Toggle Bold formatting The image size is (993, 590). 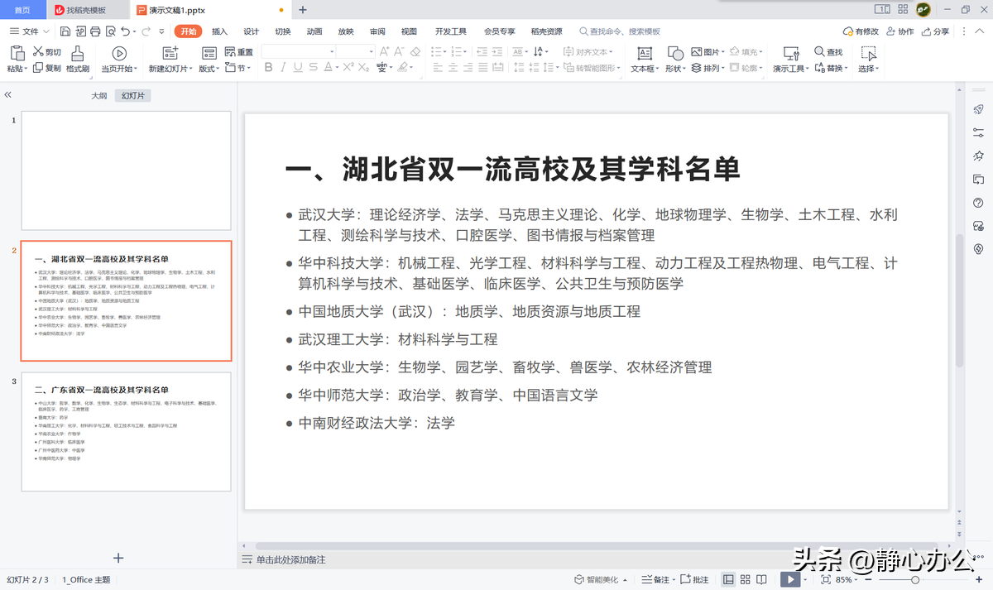(x=269, y=67)
